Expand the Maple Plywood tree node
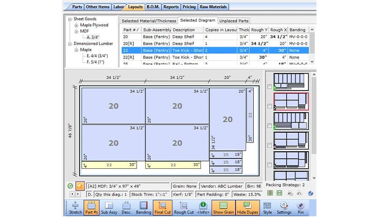This screenshot has width=378, height=219. (76, 25)
